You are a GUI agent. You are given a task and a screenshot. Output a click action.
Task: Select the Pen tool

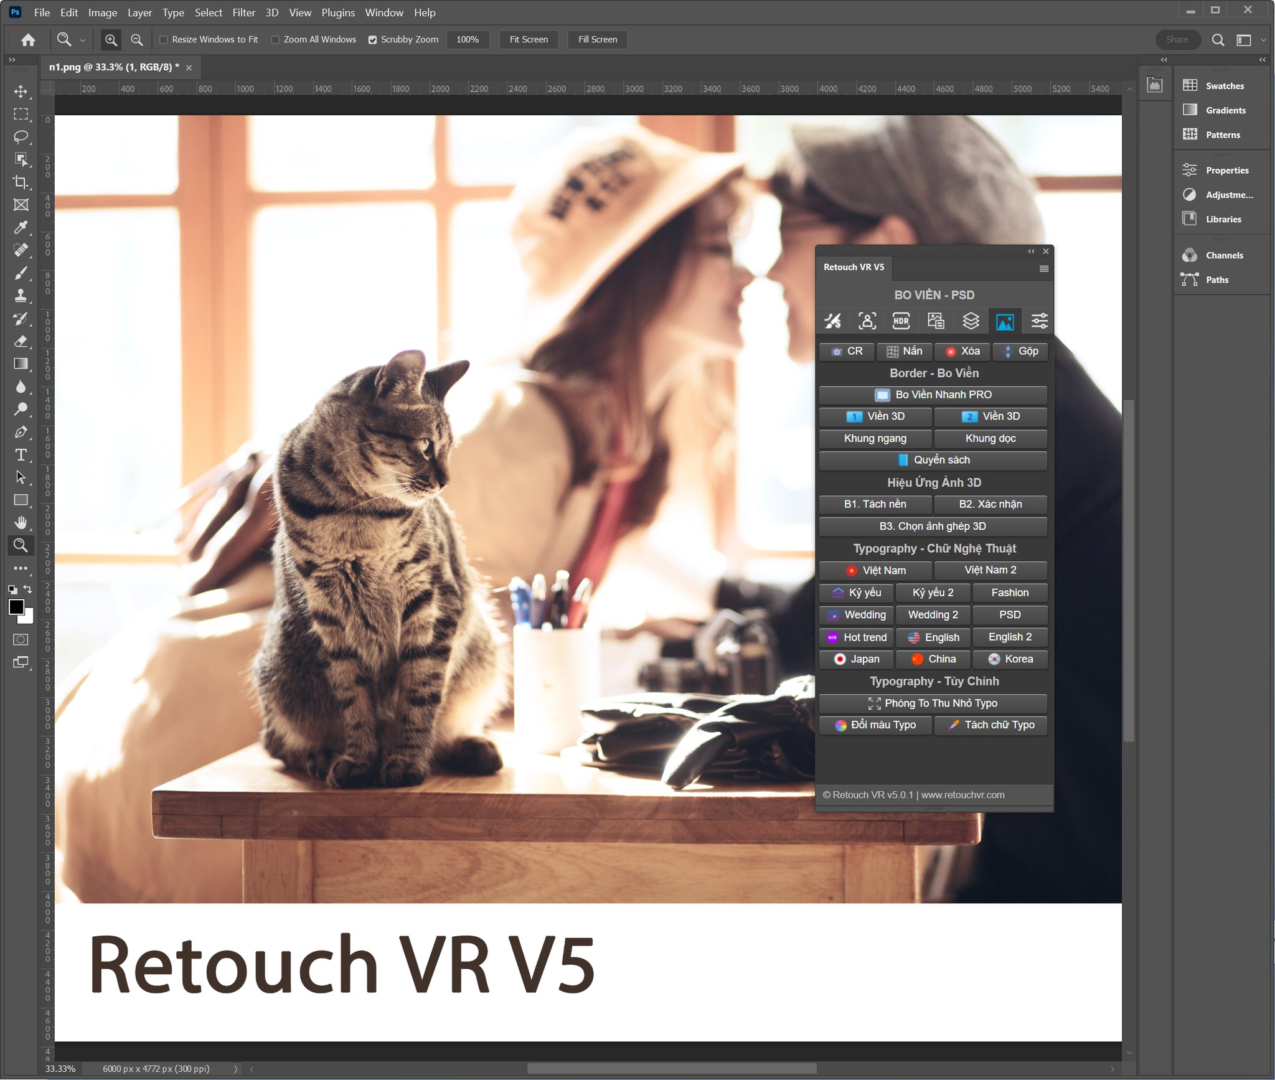pyautogui.click(x=21, y=431)
